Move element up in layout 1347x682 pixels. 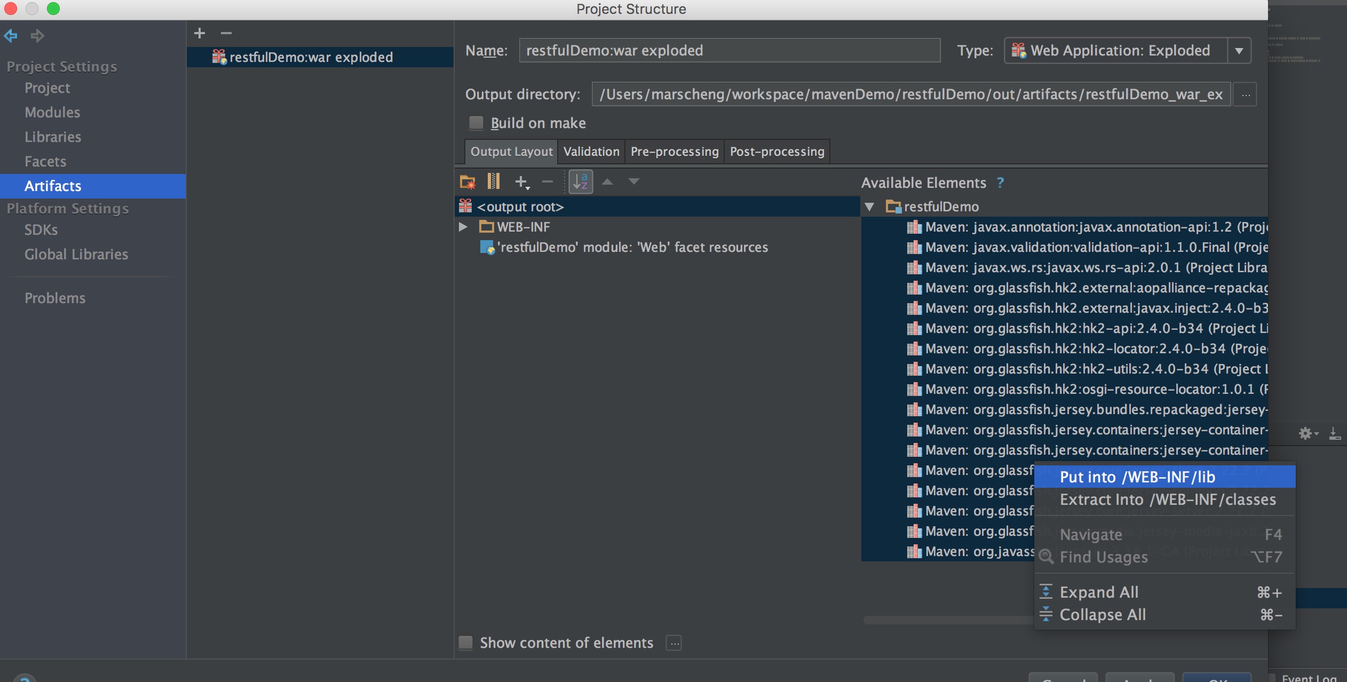(607, 181)
